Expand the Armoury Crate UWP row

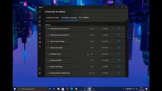tap(48, 60)
